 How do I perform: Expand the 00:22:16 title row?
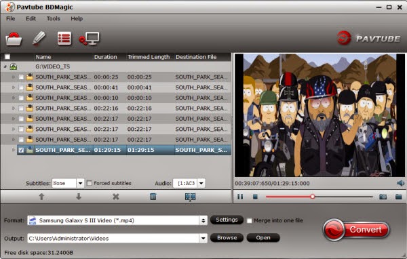click(x=14, y=108)
